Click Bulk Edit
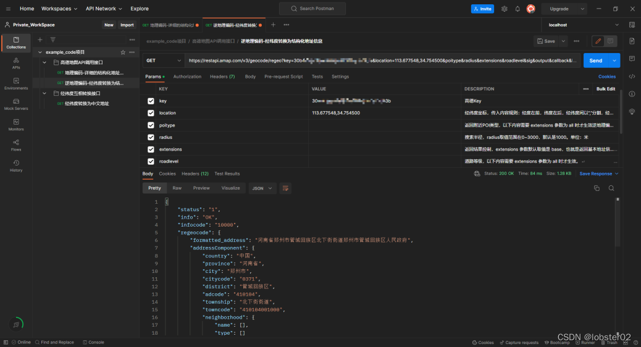Screen dimensions: 641x347 pyautogui.click(x=605, y=89)
